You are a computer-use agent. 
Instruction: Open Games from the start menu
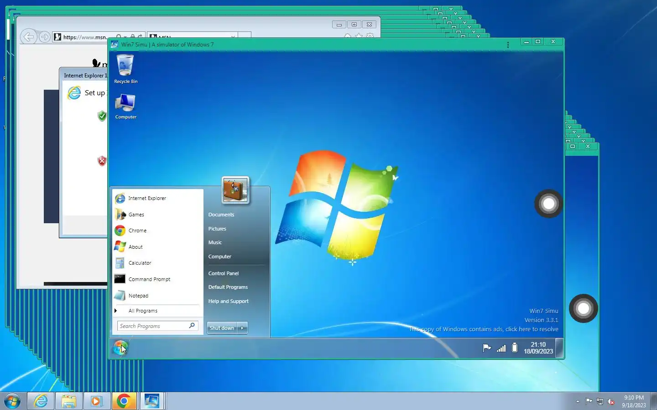click(157, 215)
